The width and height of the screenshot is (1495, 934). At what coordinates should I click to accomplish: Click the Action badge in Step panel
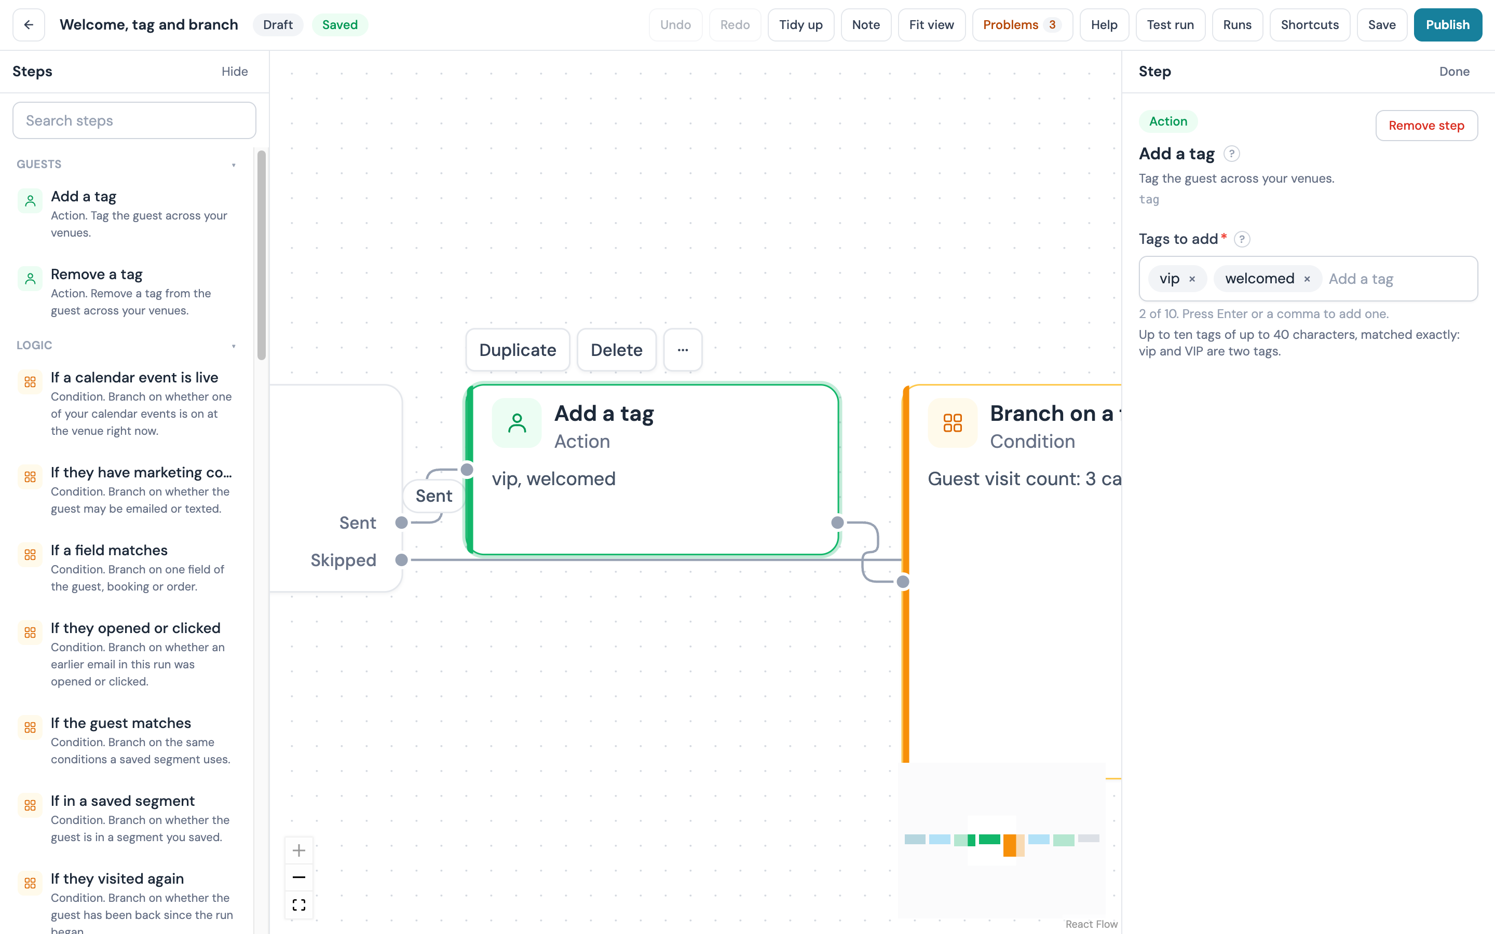click(1167, 121)
